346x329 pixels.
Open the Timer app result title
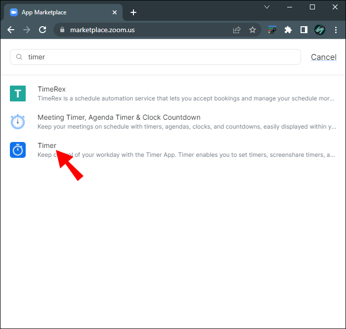coord(47,145)
